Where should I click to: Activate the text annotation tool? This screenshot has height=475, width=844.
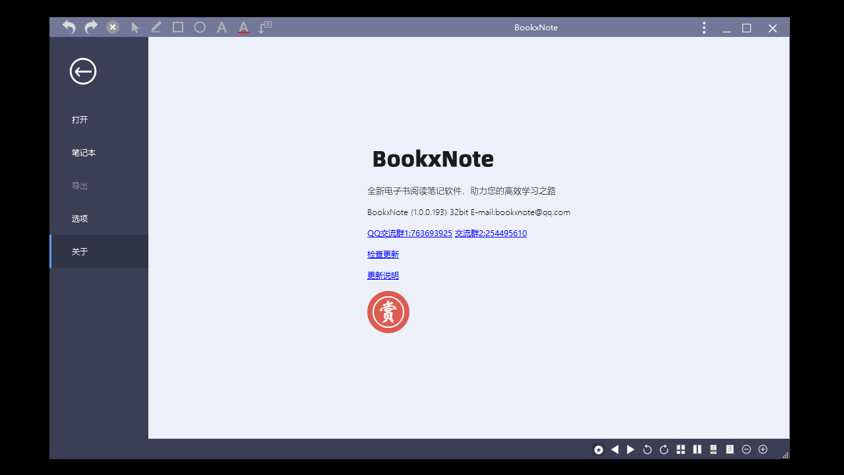[222, 27]
